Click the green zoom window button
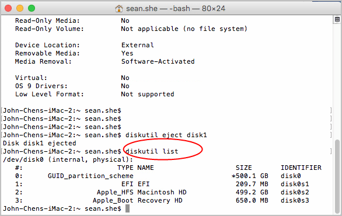Viewport: 342px width, 216px height. point(32,9)
